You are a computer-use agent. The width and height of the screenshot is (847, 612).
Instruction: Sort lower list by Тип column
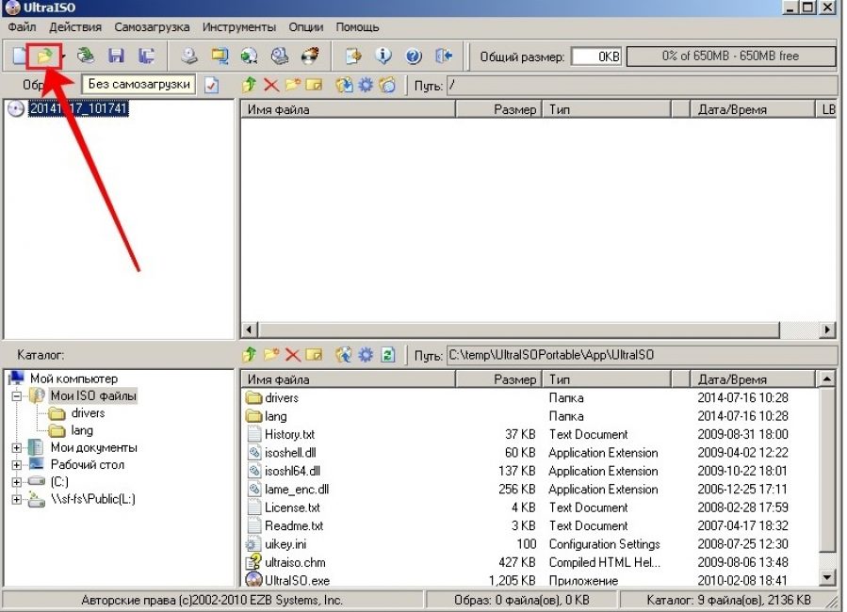(x=607, y=379)
